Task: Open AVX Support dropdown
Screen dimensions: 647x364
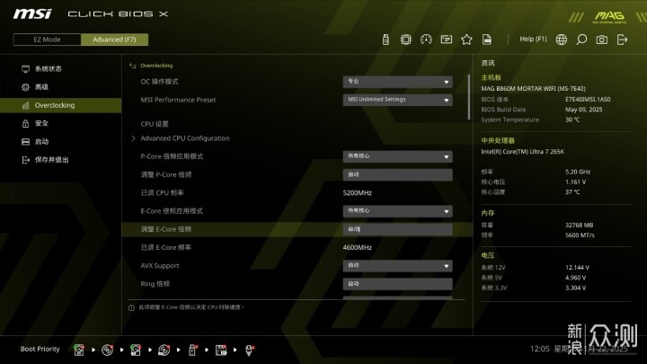Action: [397, 266]
